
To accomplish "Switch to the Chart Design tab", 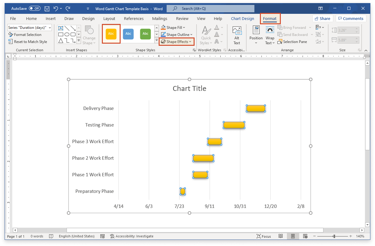I will [242, 18].
